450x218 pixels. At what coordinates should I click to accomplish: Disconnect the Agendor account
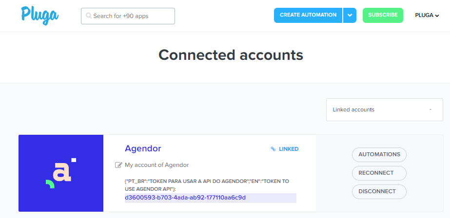pos(379,191)
